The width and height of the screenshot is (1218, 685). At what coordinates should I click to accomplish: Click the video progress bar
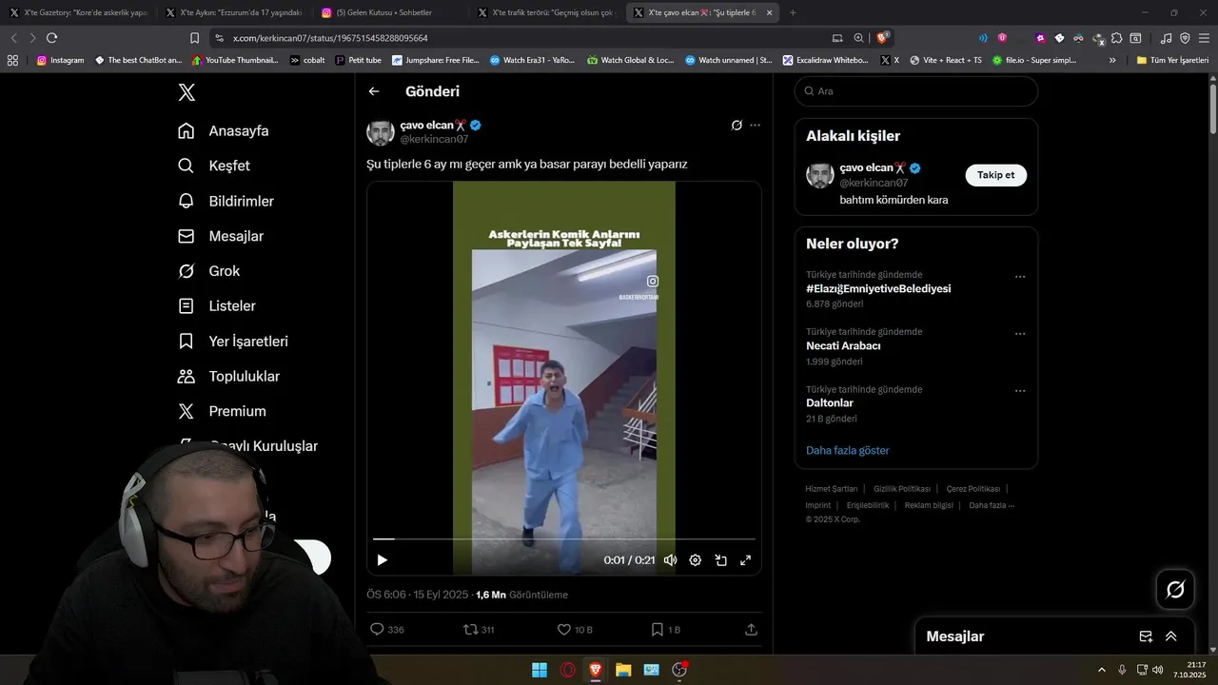click(x=564, y=539)
